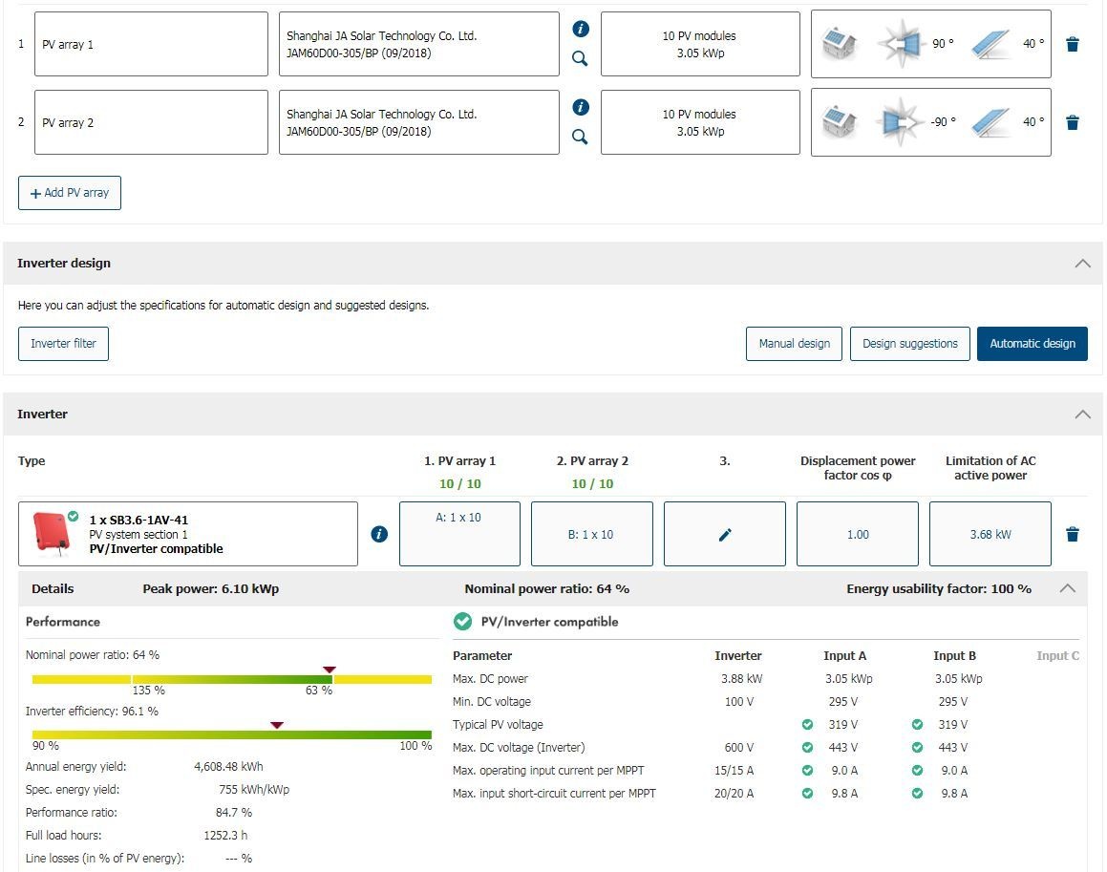Delete PV array 1 with trash icon
This screenshot has width=1107, height=872.
point(1073,44)
